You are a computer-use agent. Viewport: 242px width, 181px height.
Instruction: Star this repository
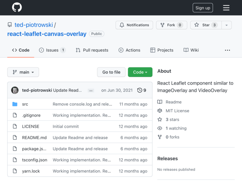pos(206,25)
